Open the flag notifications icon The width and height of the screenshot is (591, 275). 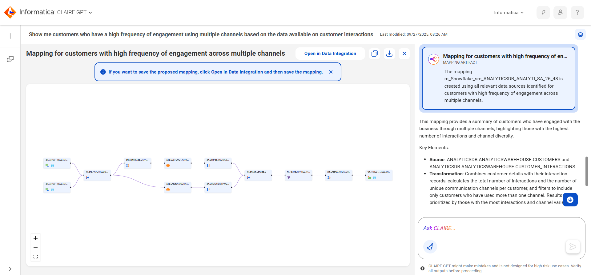(x=543, y=13)
